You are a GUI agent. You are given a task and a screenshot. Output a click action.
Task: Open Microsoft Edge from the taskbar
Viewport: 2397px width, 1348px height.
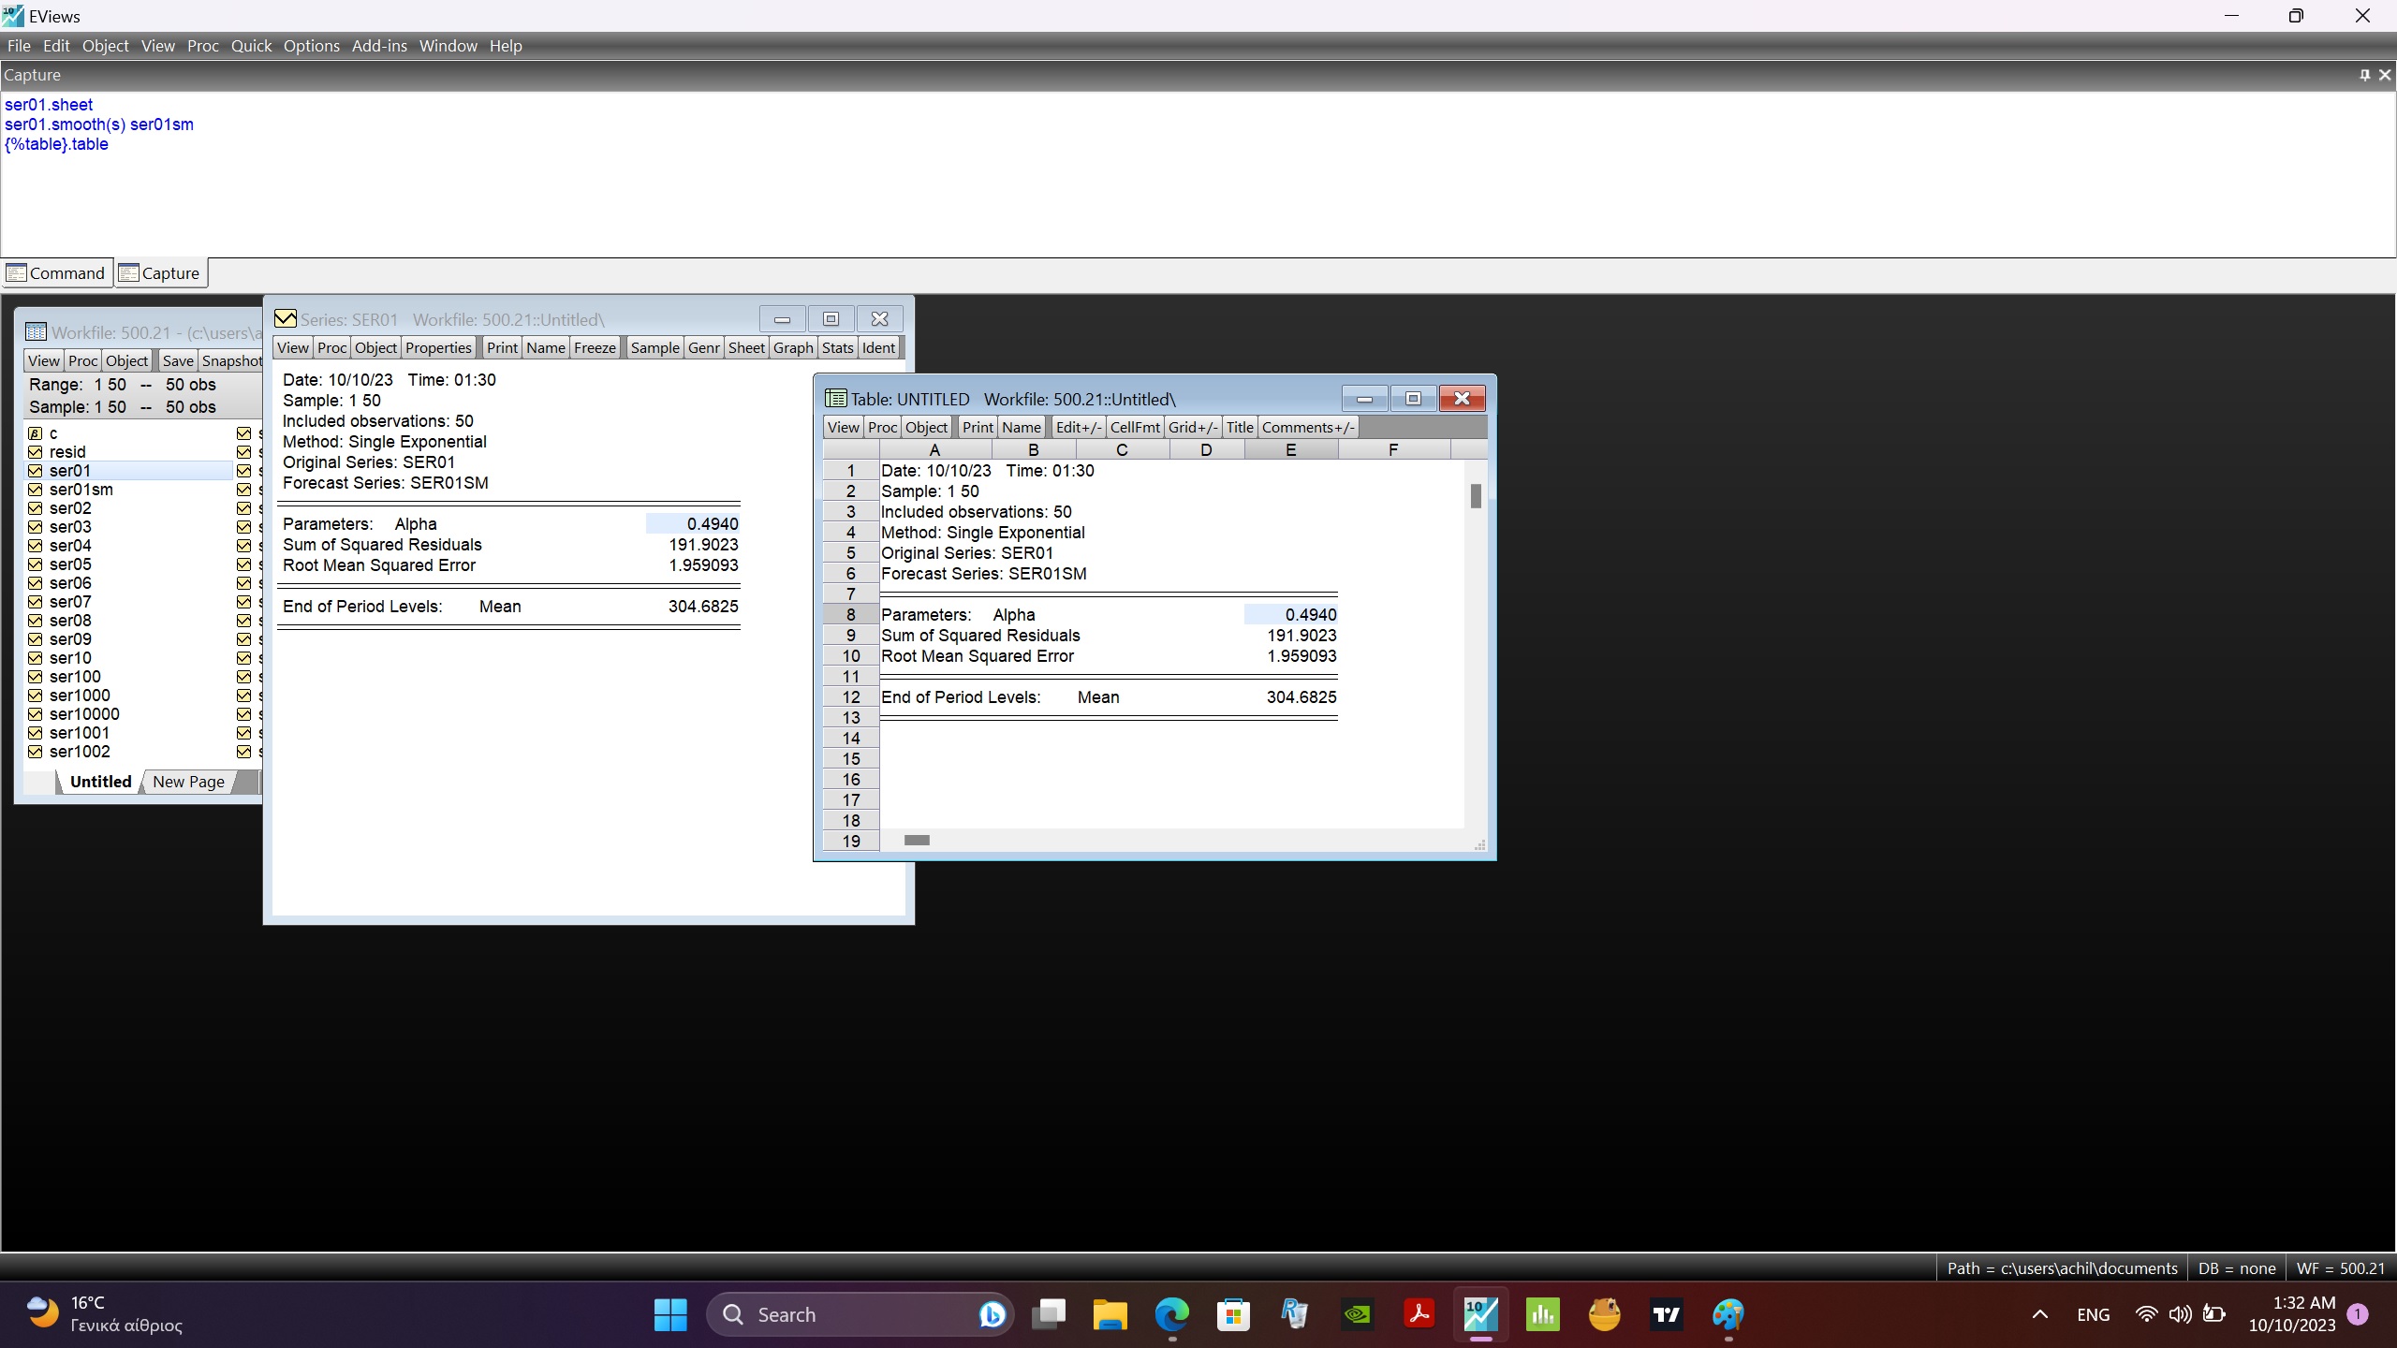click(1171, 1314)
